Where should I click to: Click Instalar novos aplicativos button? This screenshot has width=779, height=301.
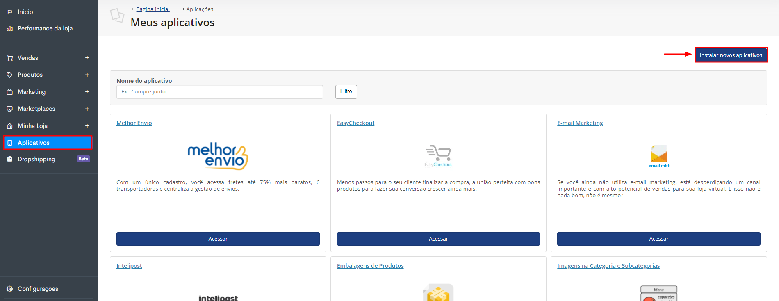[731, 55]
